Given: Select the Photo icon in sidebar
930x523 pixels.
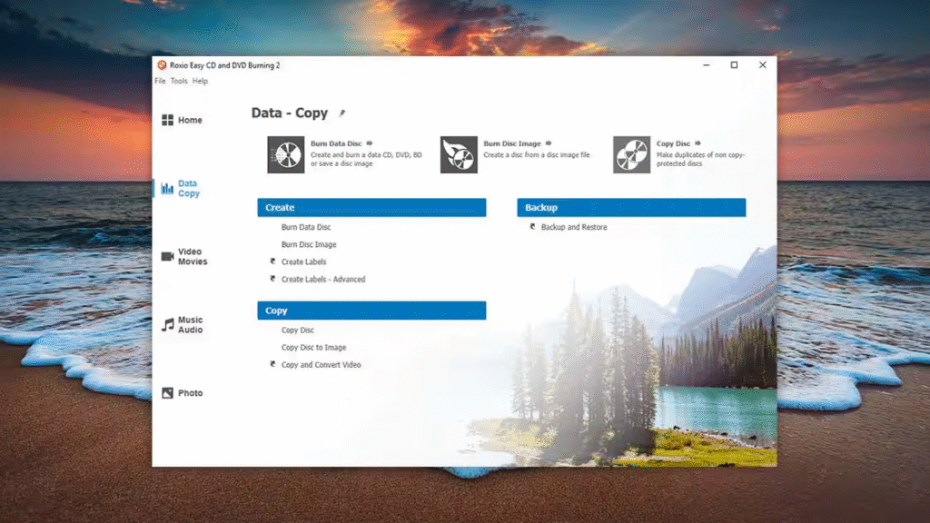Looking at the screenshot, I should [x=167, y=393].
